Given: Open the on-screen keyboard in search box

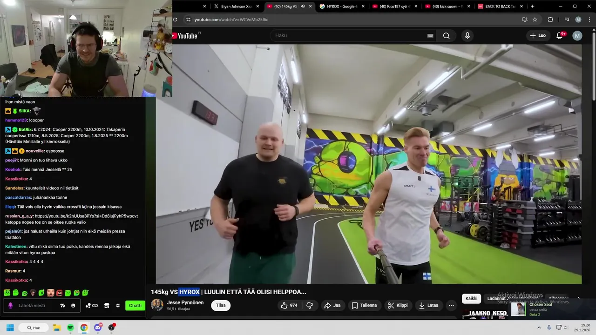Looking at the screenshot, I should click(430, 36).
